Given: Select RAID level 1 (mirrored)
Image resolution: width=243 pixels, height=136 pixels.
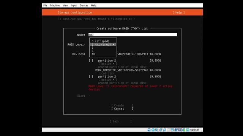Looking at the screenshot, I should (103, 45).
